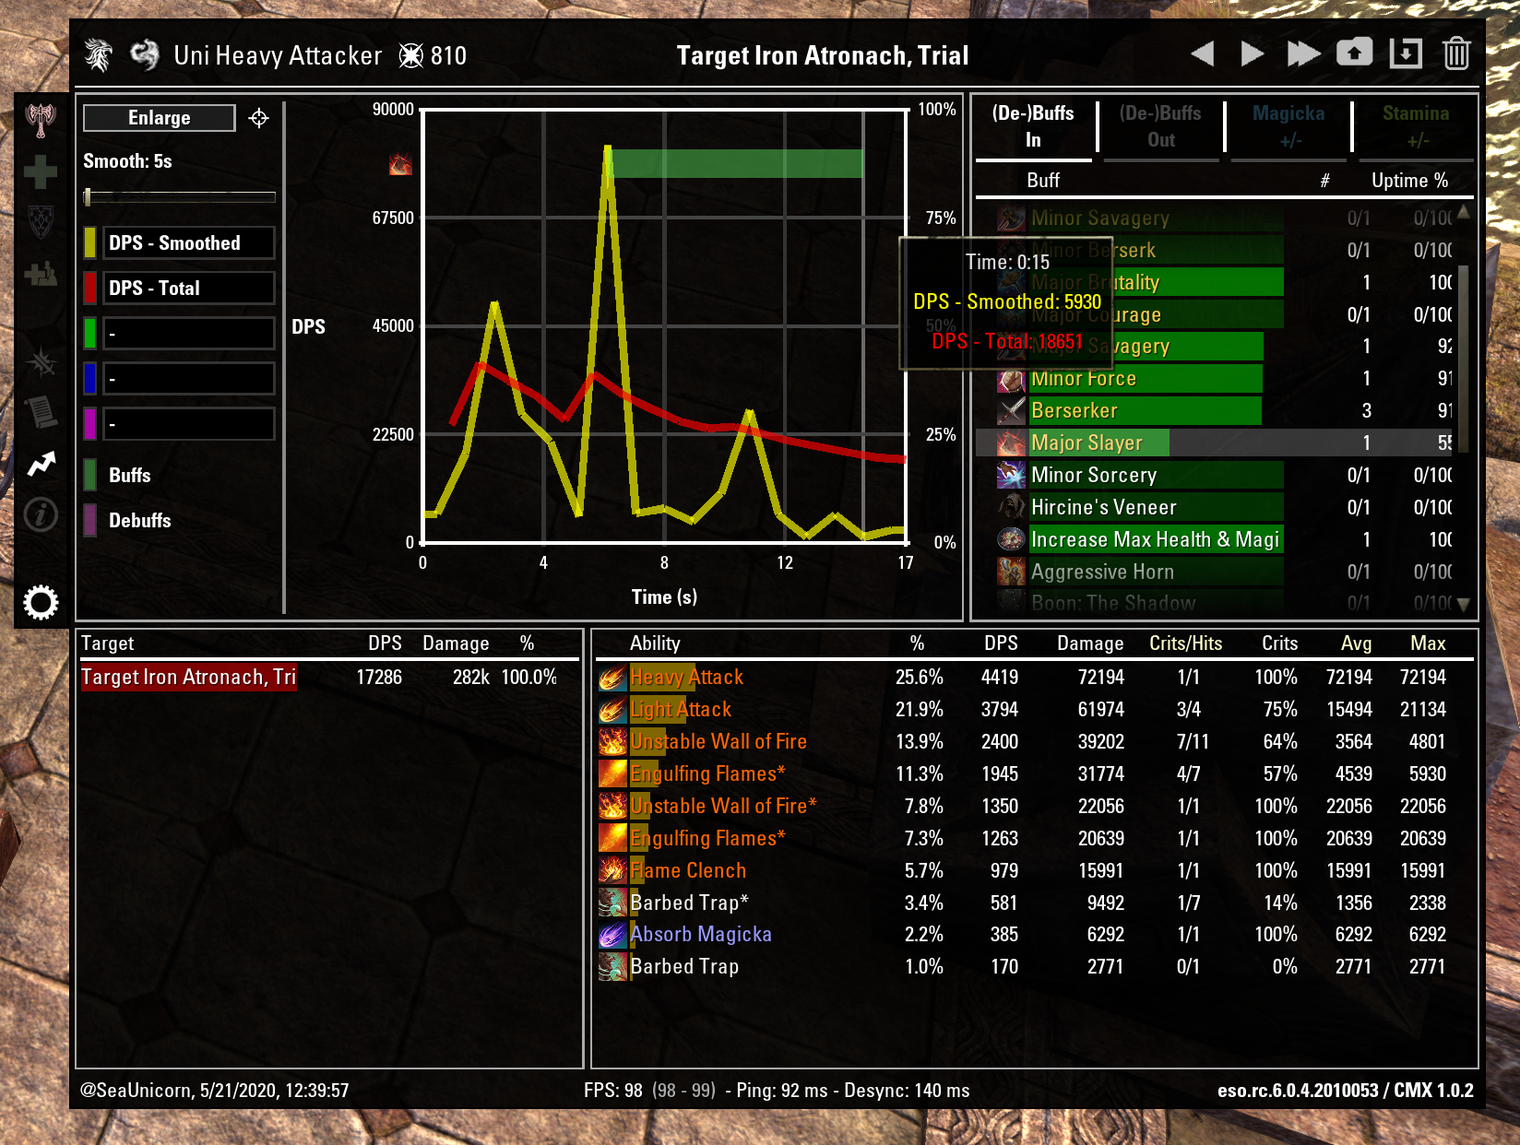Adjust the Smooth slider

(x=179, y=196)
